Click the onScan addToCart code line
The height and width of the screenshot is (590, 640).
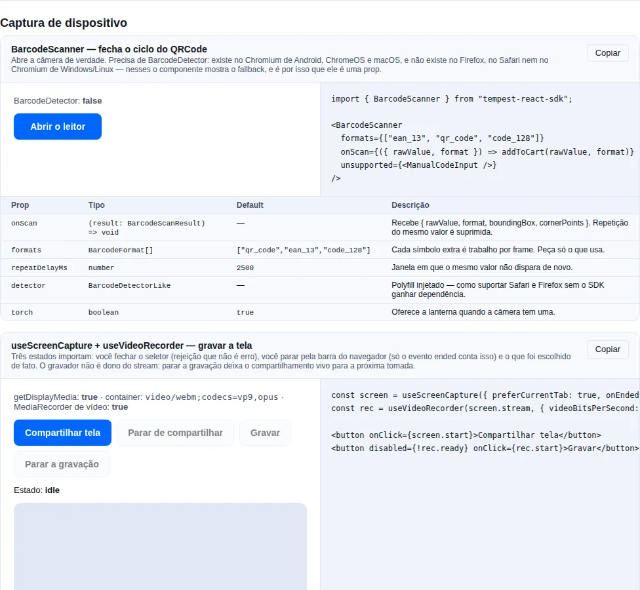click(487, 152)
